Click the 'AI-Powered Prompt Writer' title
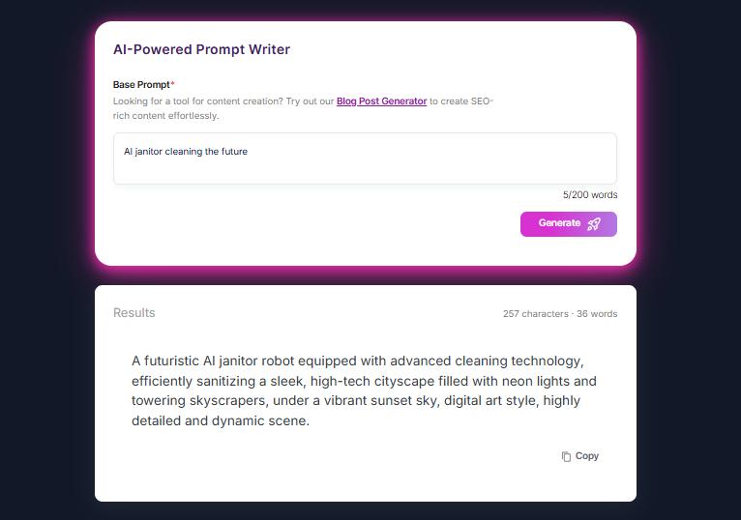 click(x=201, y=49)
